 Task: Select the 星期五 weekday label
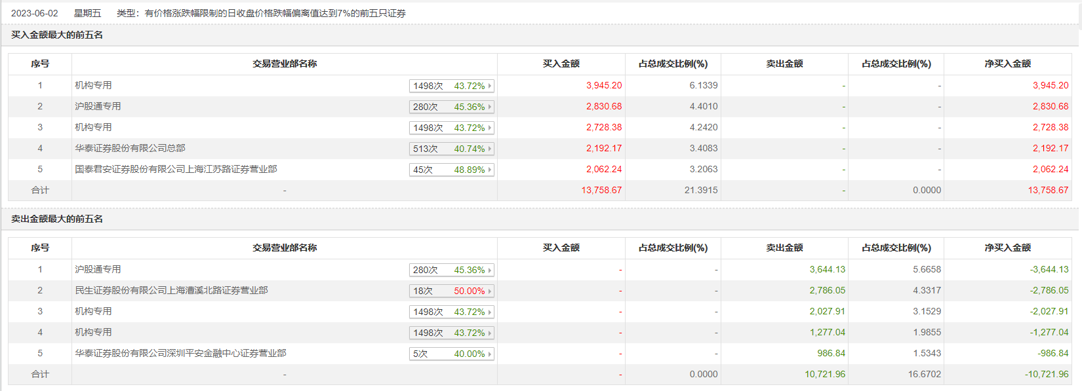(x=87, y=13)
